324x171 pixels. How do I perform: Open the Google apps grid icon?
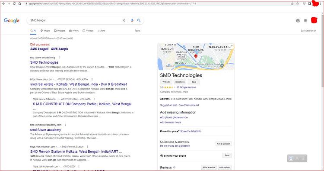(306, 20)
